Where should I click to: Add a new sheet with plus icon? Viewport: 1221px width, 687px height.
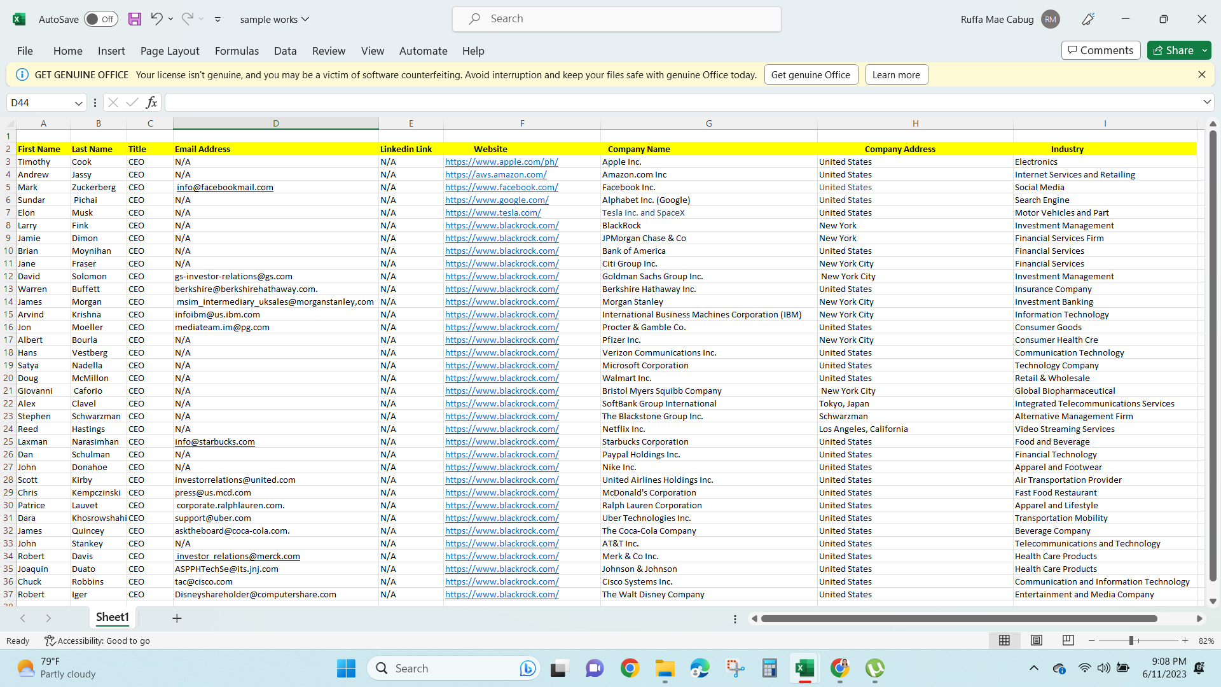(177, 618)
